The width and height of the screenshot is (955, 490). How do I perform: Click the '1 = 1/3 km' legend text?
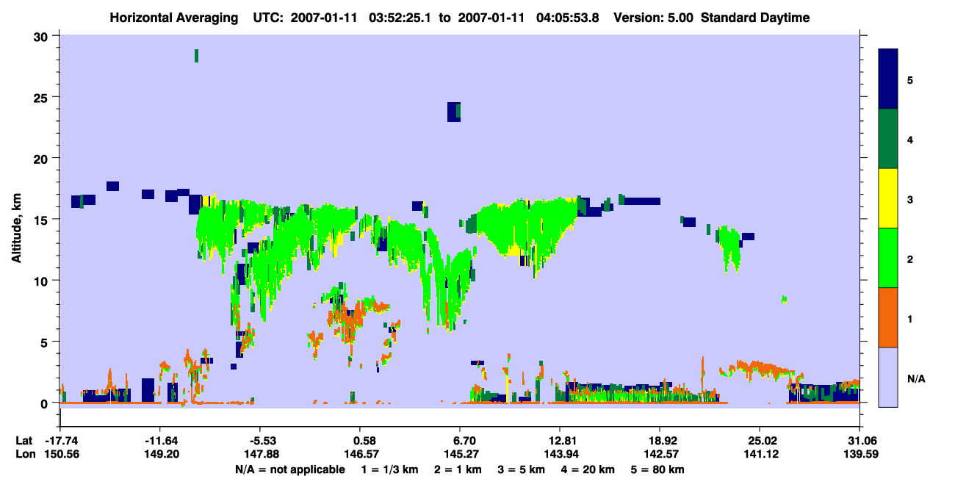390,469
